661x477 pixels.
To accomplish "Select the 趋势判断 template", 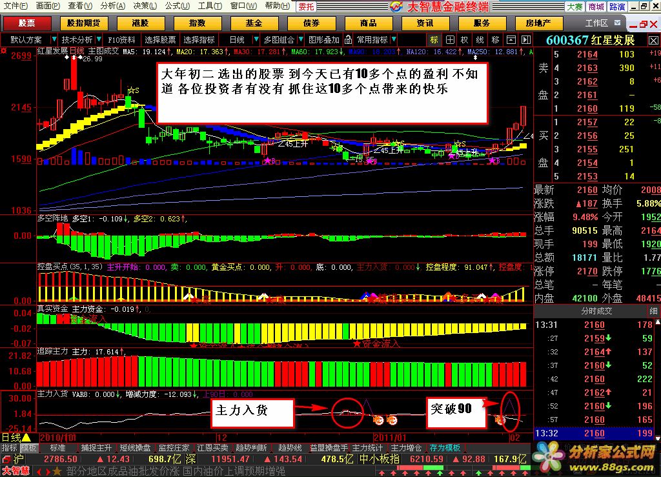I will (251, 448).
